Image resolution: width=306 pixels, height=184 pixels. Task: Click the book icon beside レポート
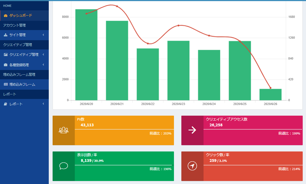[x=5, y=104]
